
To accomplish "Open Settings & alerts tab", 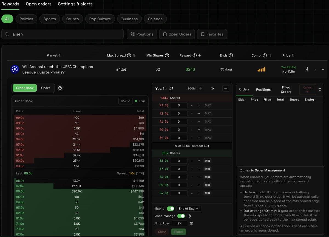I will 75,4.
